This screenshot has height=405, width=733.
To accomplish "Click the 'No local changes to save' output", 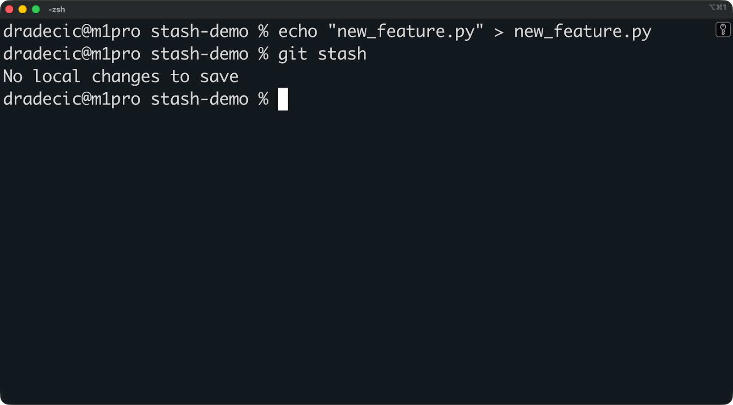I will click(120, 76).
